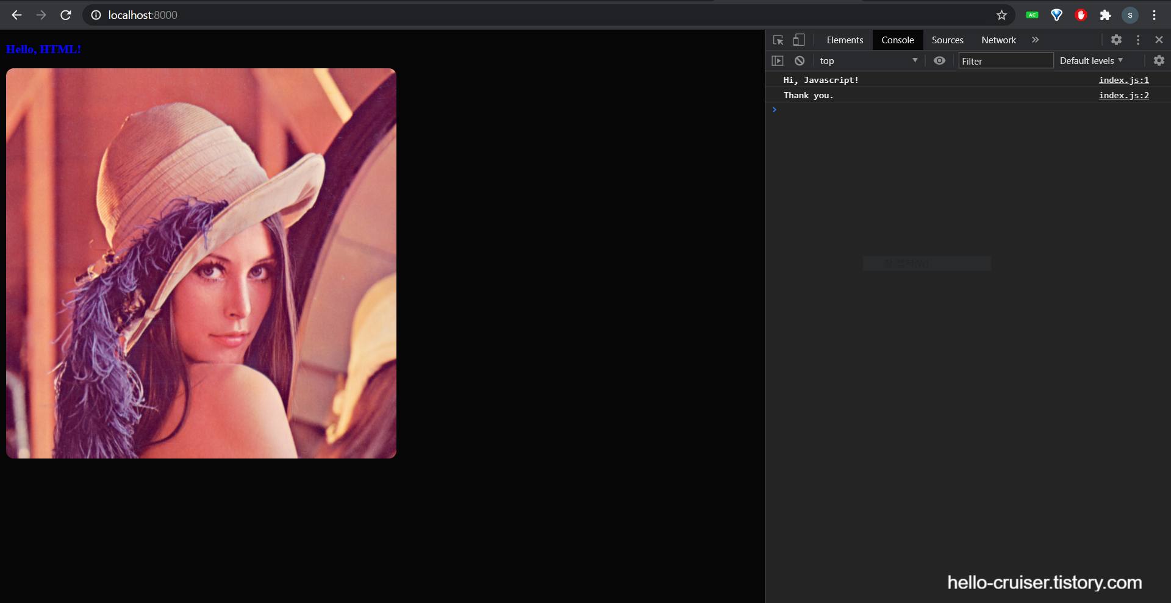Viewport: 1171px width, 603px height.
Task: Click the browser forward arrow
Action: pyautogui.click(x=41, y=15)
